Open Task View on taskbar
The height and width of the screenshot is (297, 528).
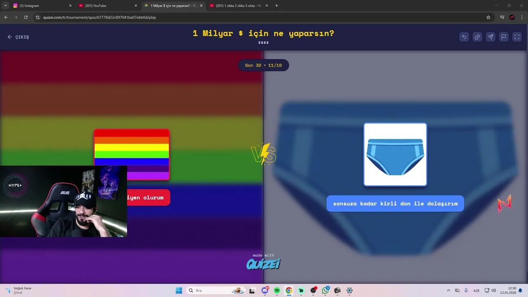point(252,290)
